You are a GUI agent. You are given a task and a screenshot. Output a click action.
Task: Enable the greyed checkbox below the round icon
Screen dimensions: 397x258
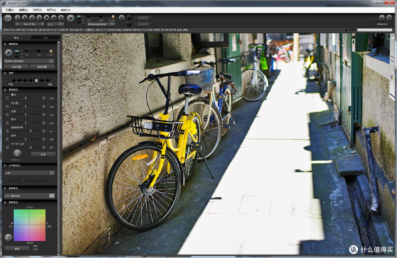[x=7, y=160]
